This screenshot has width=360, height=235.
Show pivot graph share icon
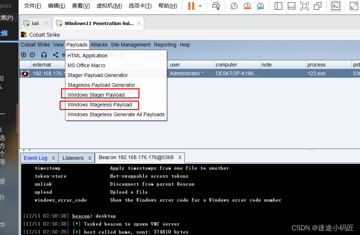[56, 55]
